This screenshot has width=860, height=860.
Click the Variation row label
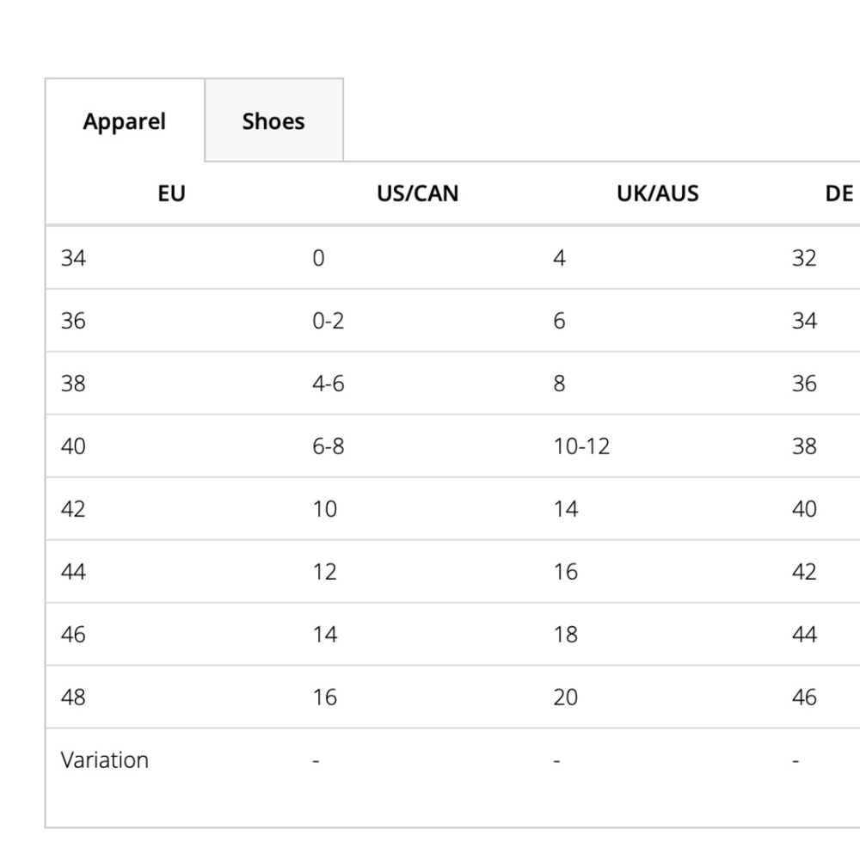click(104, 760)
